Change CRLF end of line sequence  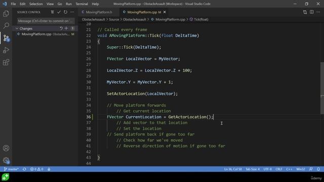pos(278,169)
